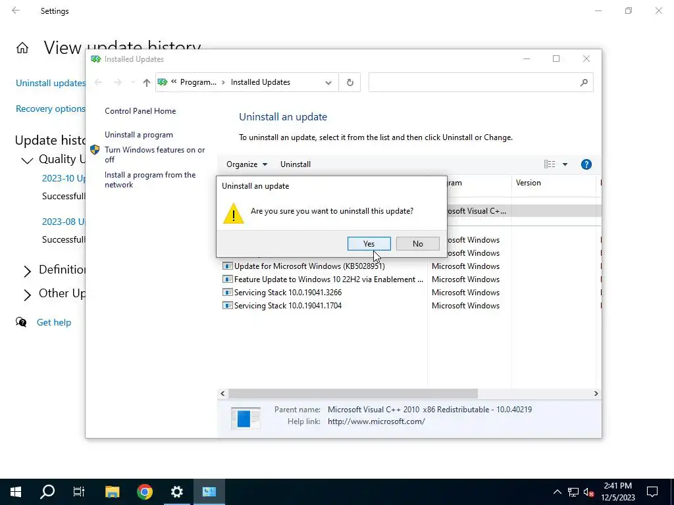
Task: Open File Explorer from taskbar
Action: point(112,492)
